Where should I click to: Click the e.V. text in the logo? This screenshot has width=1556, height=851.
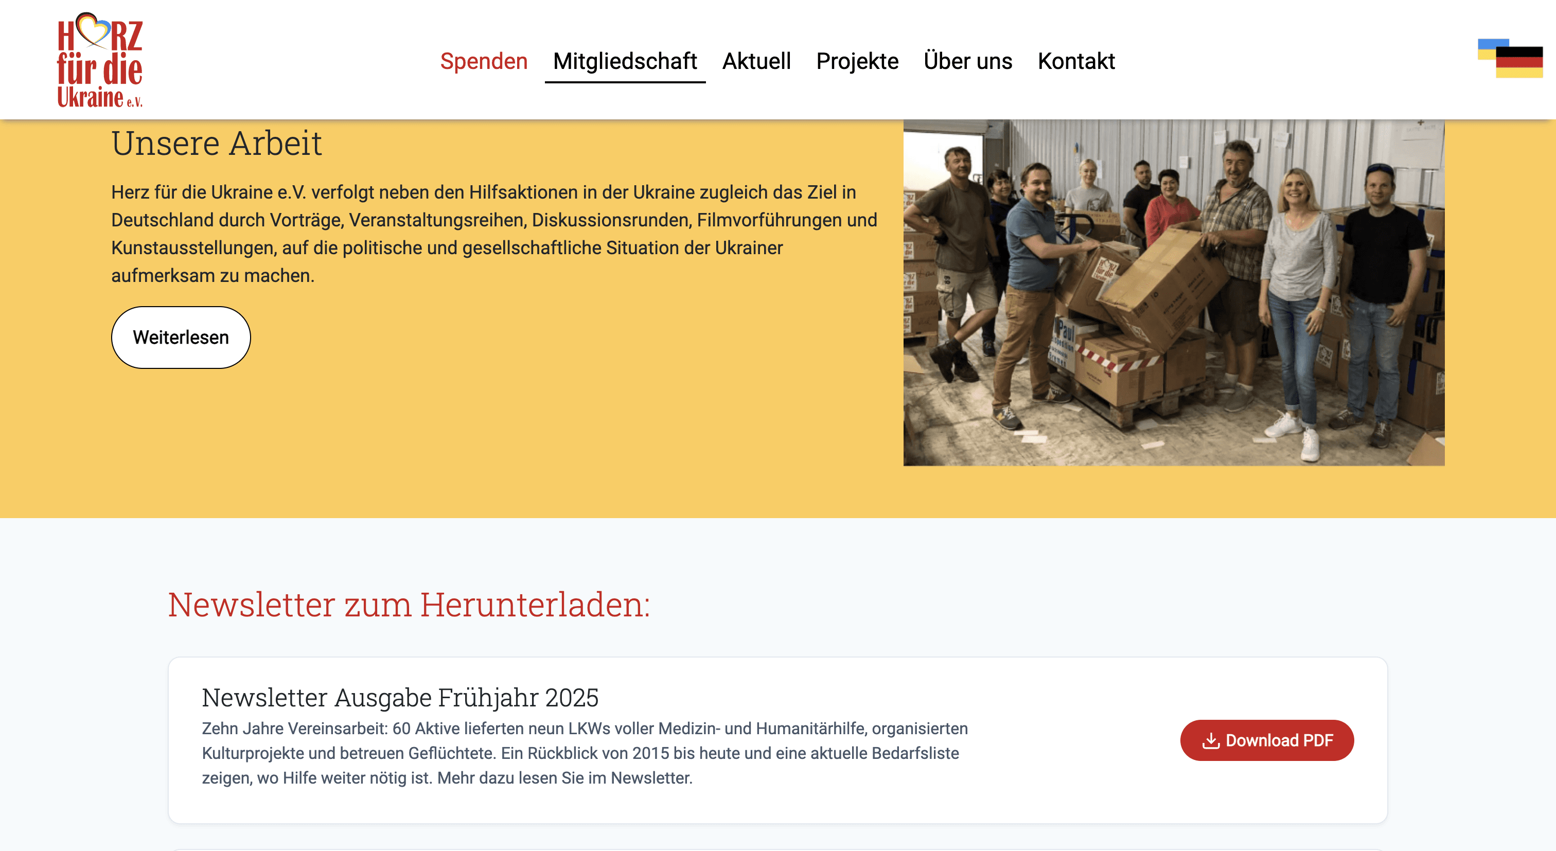click(135, 102)
